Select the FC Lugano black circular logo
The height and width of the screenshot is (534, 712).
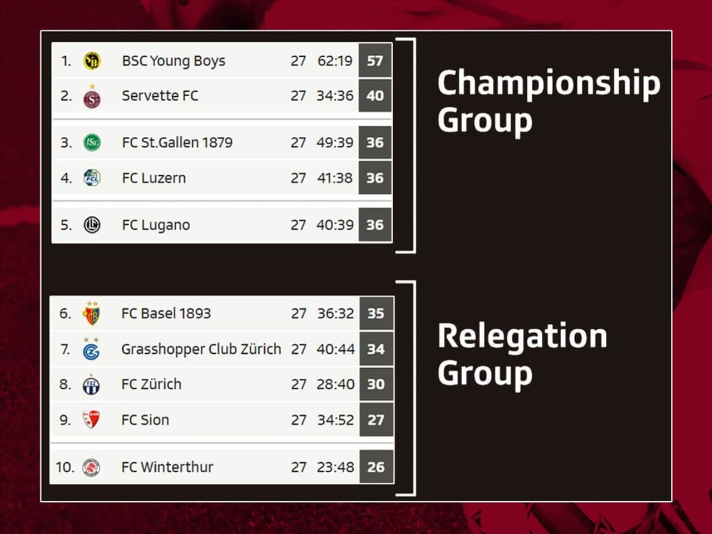pos(92,225)
